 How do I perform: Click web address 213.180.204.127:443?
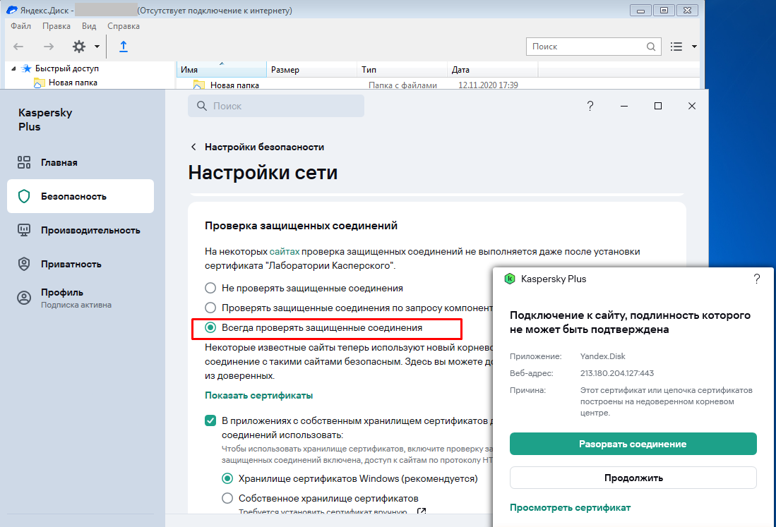[x=617, y=373]
